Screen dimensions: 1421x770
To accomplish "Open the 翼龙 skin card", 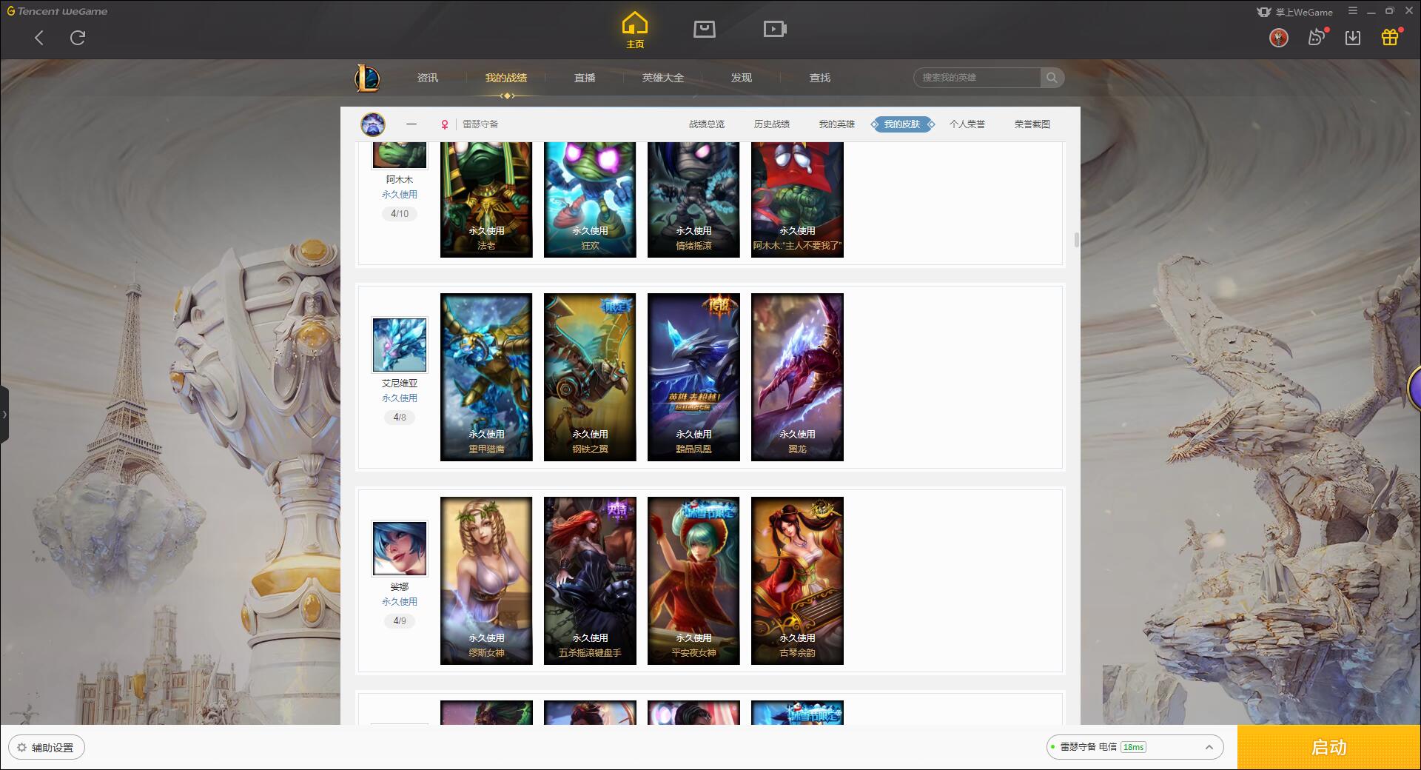I will (x=797, y=378).
